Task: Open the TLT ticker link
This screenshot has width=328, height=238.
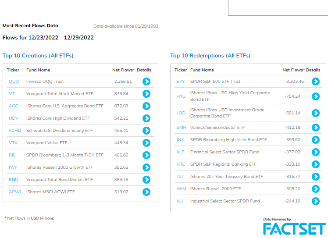Action: pos(180,177)
